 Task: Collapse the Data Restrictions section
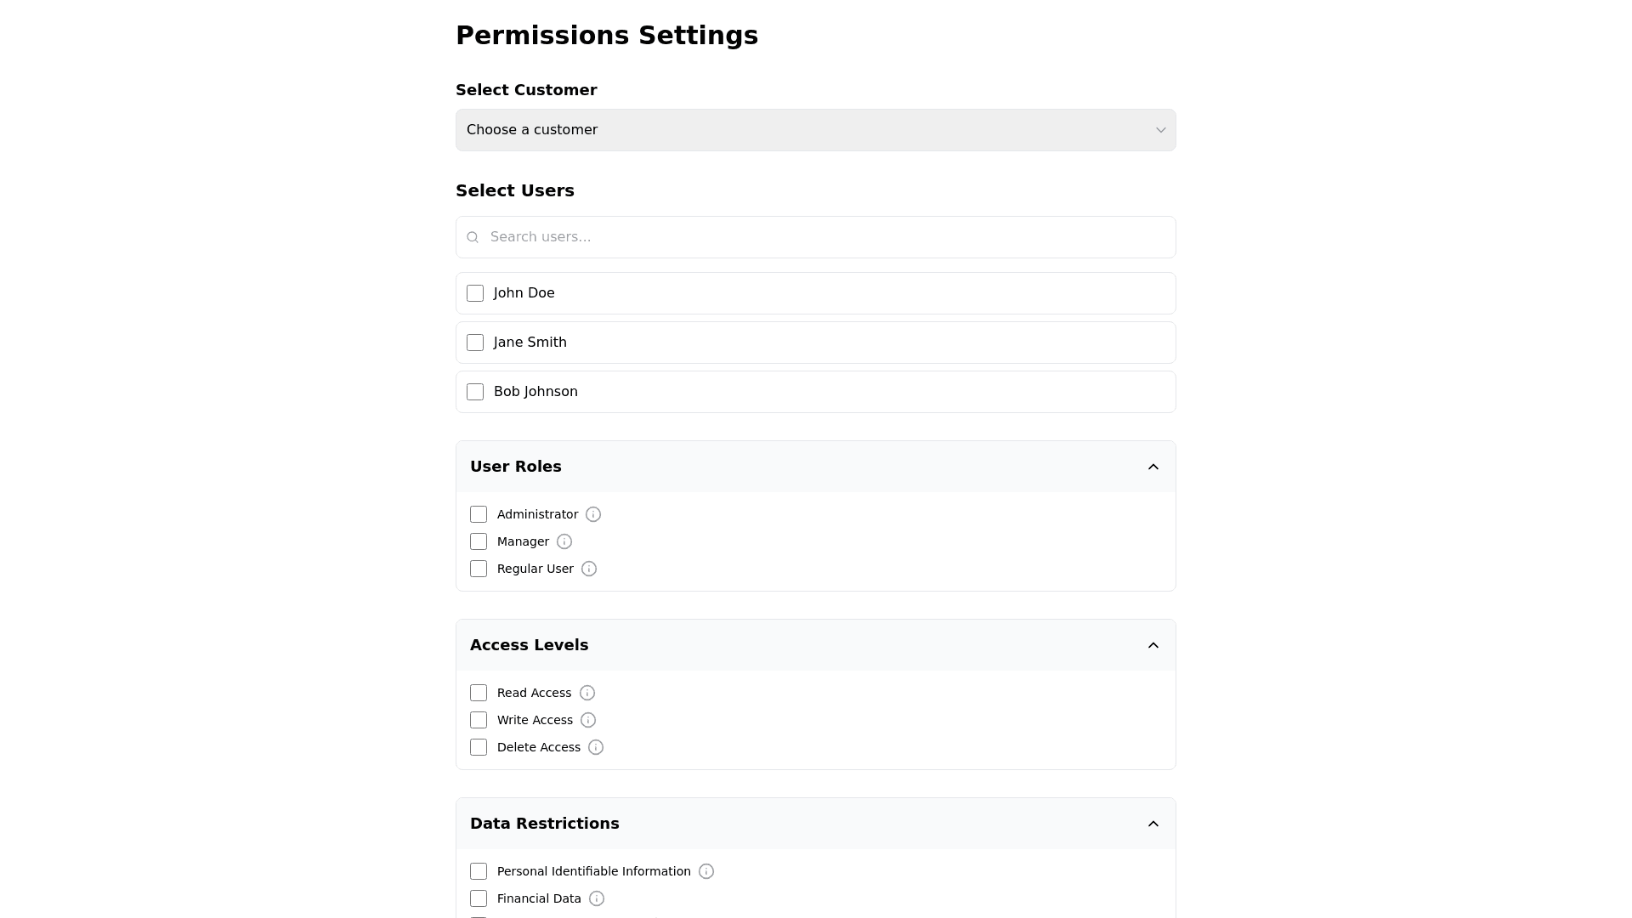(1153, 824)
